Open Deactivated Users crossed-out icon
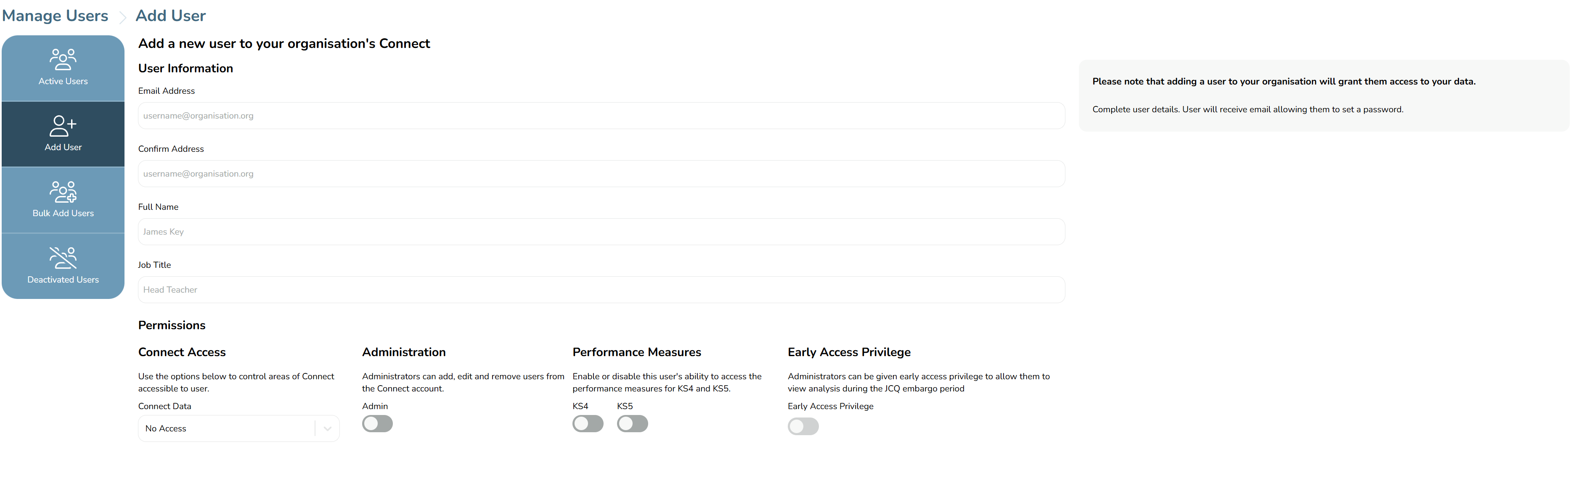This screenshot has height=481, width=1584. click(x=63, y=258)
